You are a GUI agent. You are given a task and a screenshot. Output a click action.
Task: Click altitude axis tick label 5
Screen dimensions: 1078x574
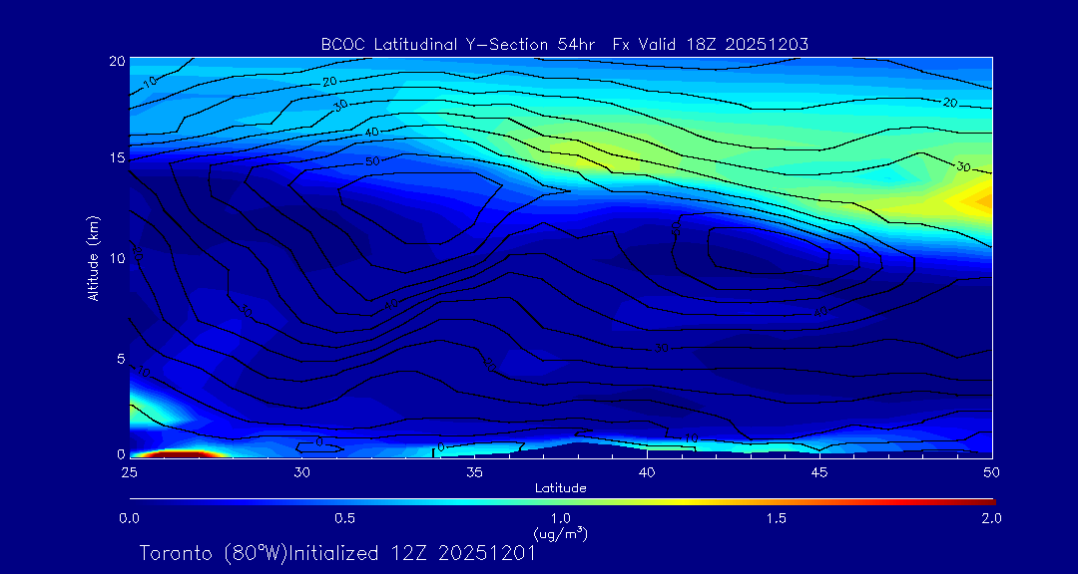[x=119, y=357]
